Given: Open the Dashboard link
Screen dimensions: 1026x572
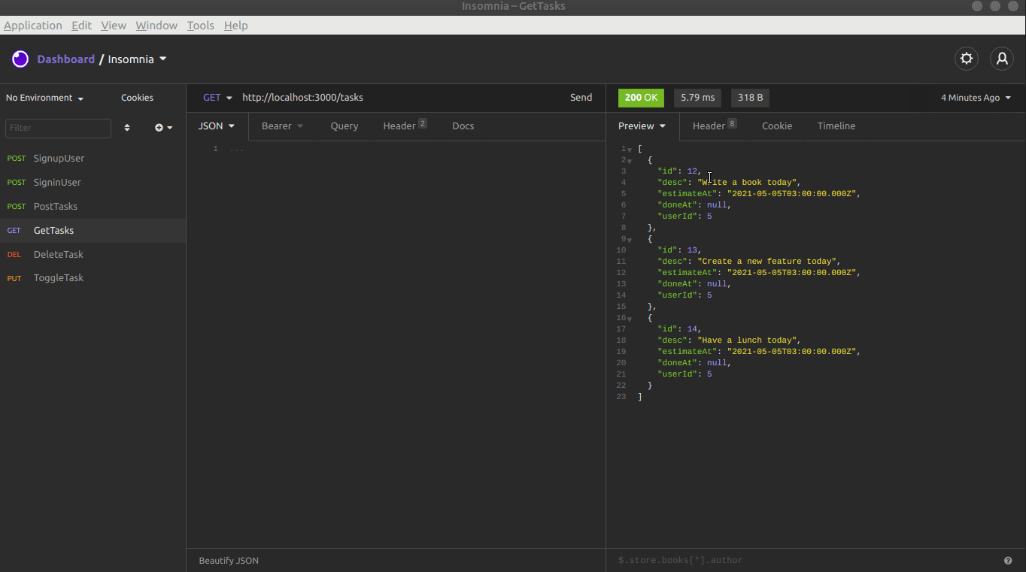Looking at the screenshot, I should 66,58.
